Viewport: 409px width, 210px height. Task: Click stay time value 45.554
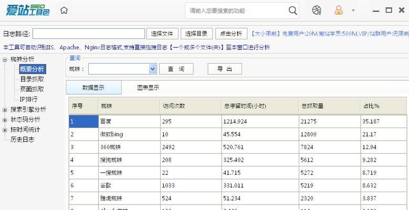(x=260, y=134)
